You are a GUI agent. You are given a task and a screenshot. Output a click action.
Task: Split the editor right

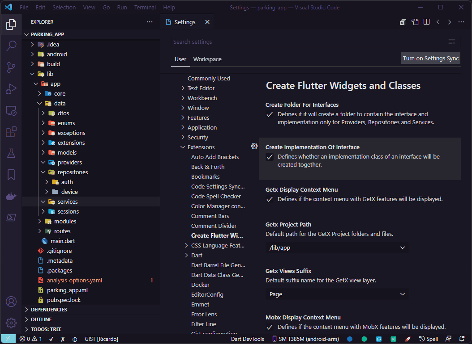pos(426,22)
